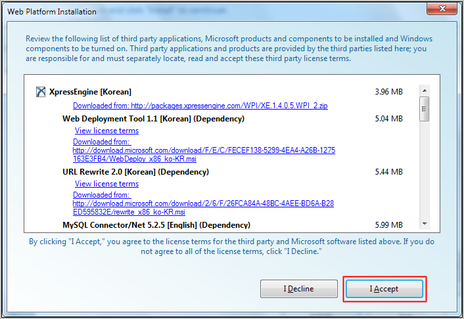The image size is (464, 319).
Task: Click the 5.44 MB size value
Action: 389,172
